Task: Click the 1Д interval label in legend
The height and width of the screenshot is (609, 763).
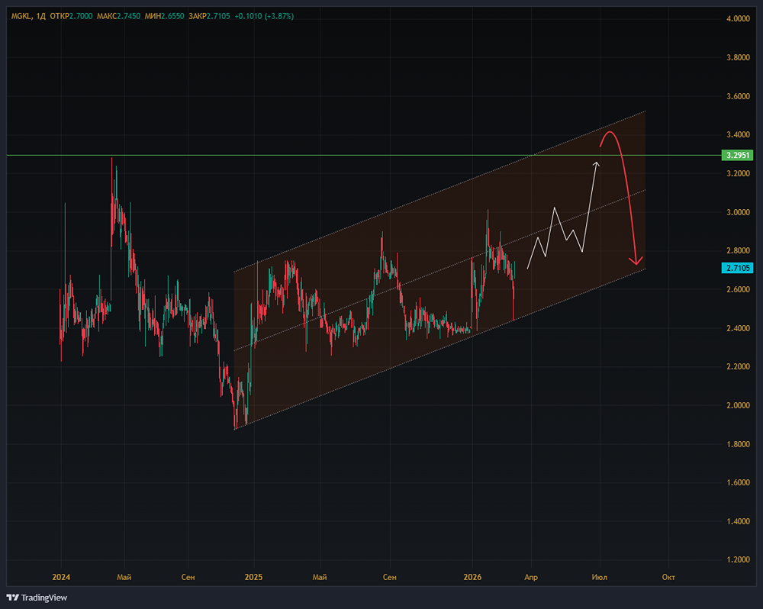Action: click(x=41, y=16)
